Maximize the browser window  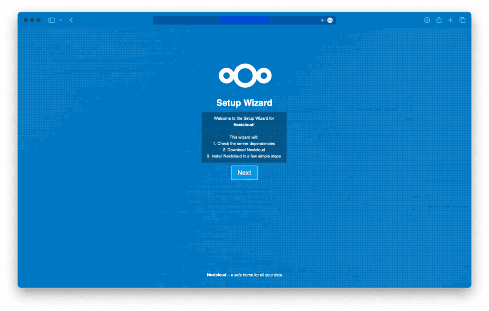(39, 20)
